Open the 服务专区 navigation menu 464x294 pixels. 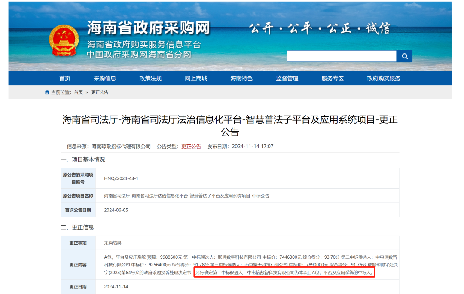(333, 79)
